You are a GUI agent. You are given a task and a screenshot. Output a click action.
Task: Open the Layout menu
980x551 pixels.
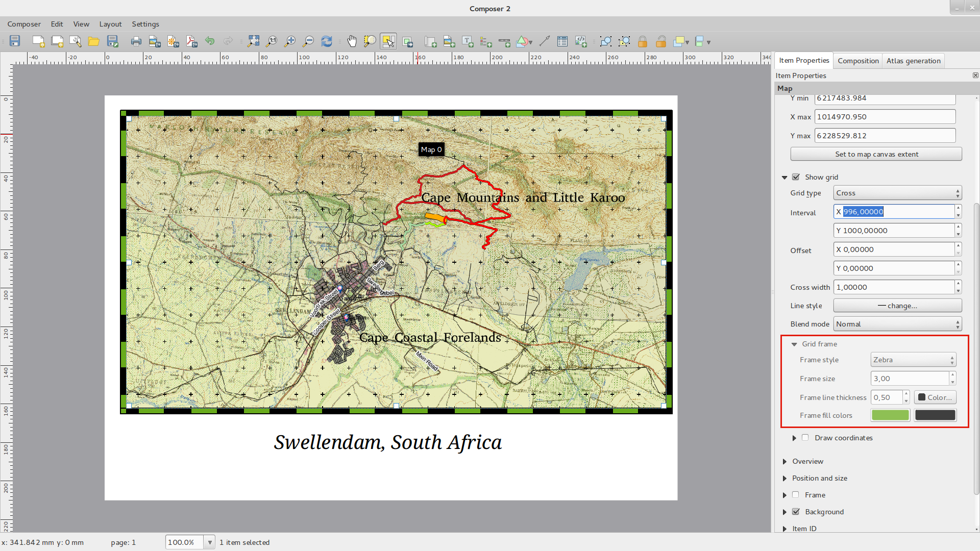coord(110,24)
